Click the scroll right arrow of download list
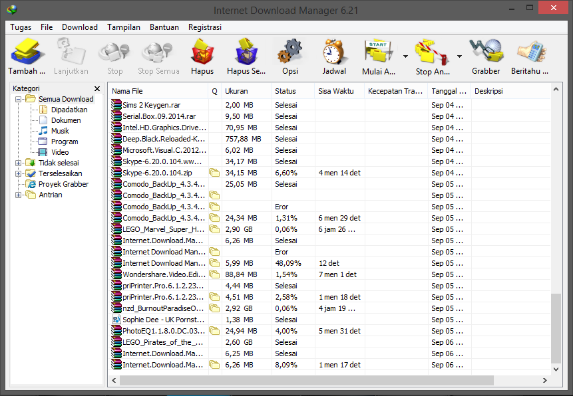Image resolution: width=573 pixels, height=396 pixels. pyautogui.click(x=545, y=380)
